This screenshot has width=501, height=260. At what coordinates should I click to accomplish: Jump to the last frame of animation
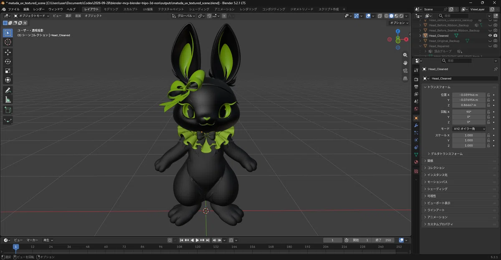click(x=207, y=240)
